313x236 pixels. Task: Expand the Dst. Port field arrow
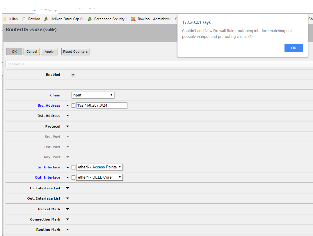pos(68,147)
